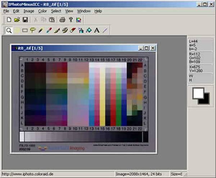Open the Select menu
Screen dimensions: 216x178
pyautogui.click(x=56, y=11)
